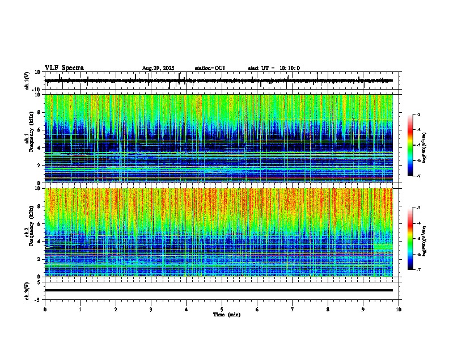The image size is (449, 347).
Task: Click the ch.1 frequency tick '2'
Action: coord(39,166)
